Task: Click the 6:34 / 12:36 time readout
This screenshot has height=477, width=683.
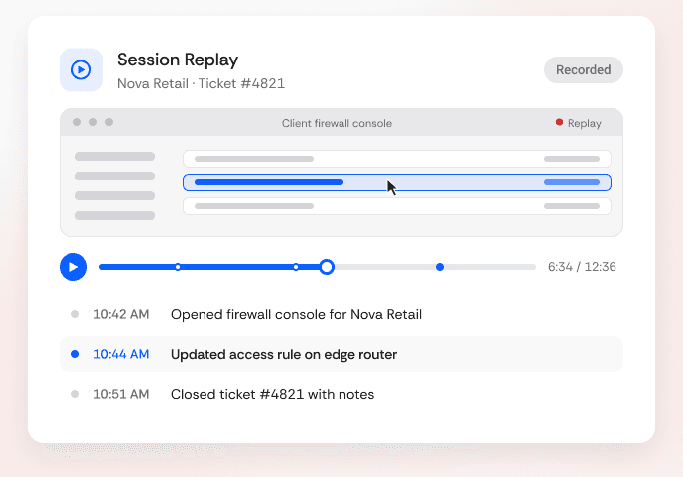Action: point(582,267)
